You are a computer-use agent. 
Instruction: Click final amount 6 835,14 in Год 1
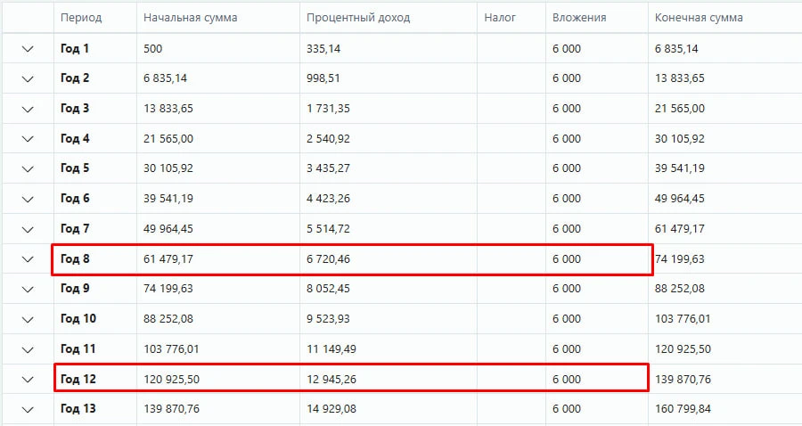point(676,49)
